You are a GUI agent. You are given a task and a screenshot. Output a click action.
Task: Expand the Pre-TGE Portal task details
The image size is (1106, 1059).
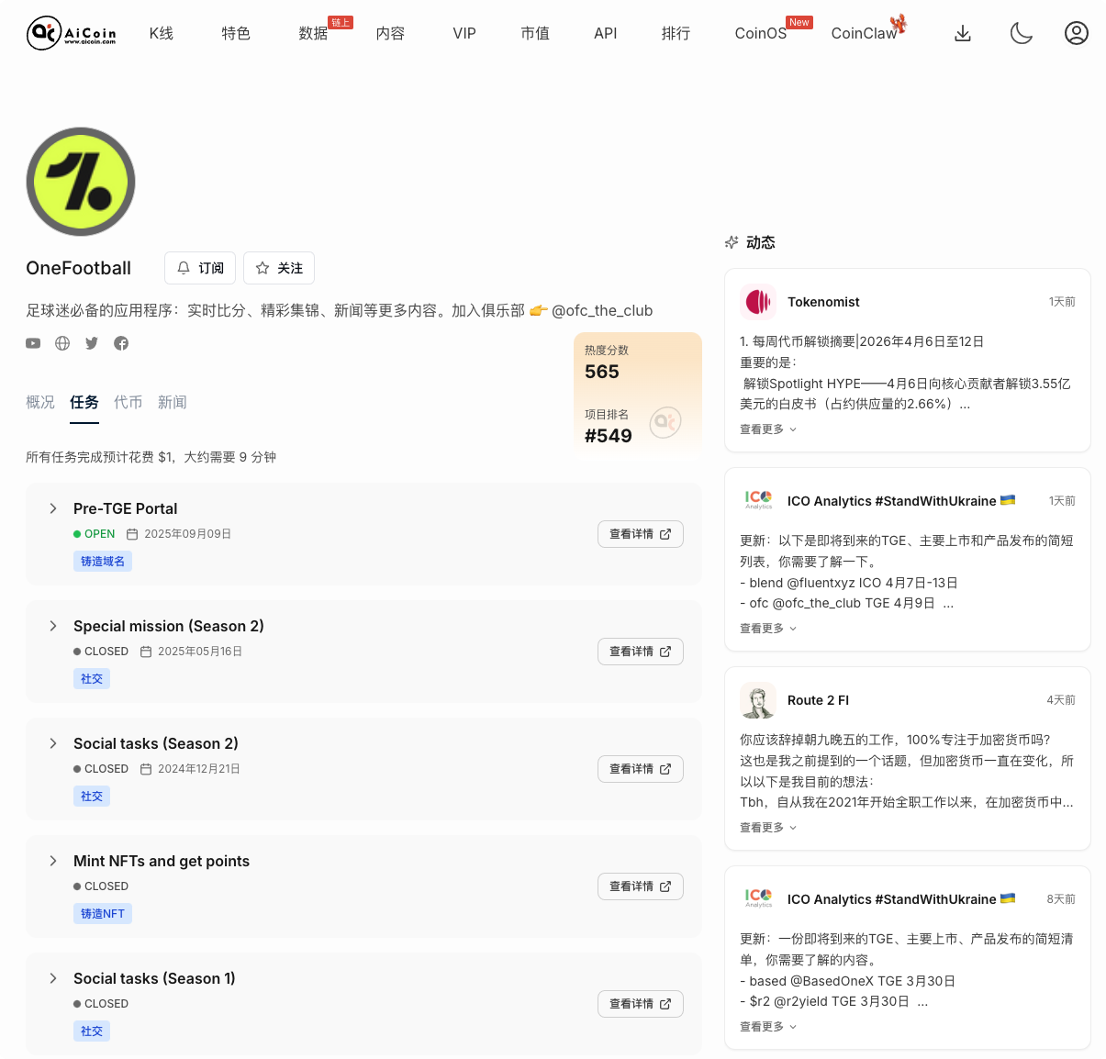point(52,508)
